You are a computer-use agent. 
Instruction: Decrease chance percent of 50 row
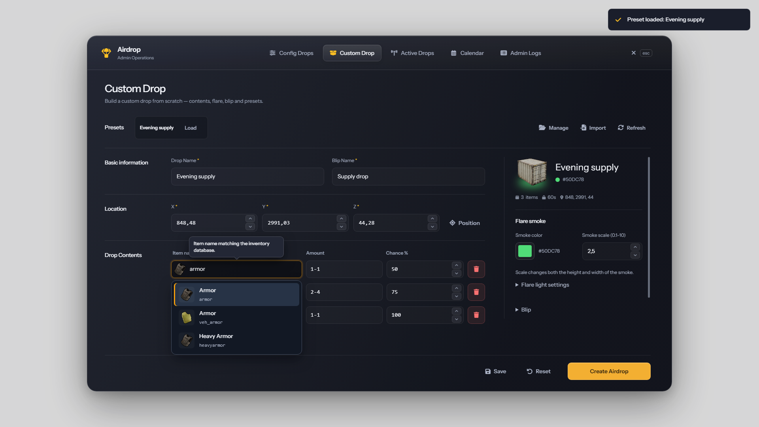(x=457, y=273)
